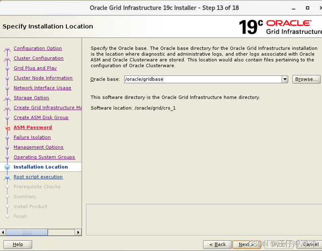The height and width of the screenshot is (251, 322).
Task: Open the Configuration Option step
Action: point(38,48)
